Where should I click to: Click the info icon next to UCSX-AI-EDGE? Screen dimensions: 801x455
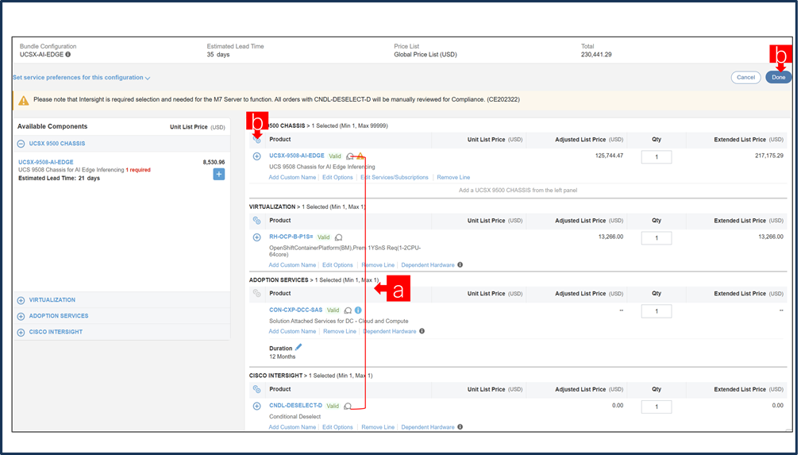(68, 54)
